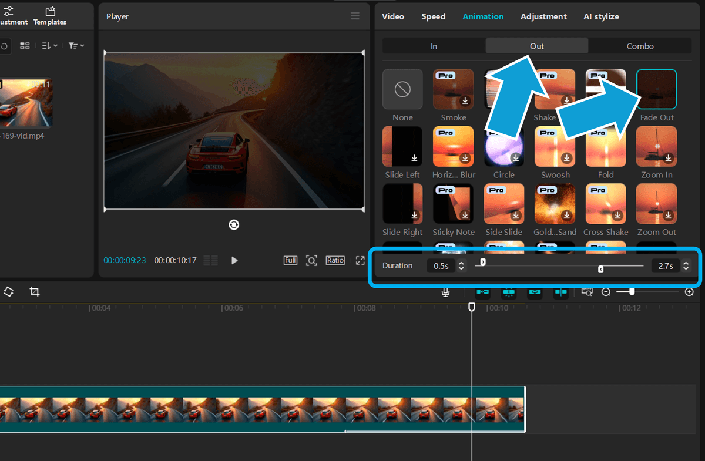Switch to the Speed panel
The image size is (705, 461).
coord(433,16)
